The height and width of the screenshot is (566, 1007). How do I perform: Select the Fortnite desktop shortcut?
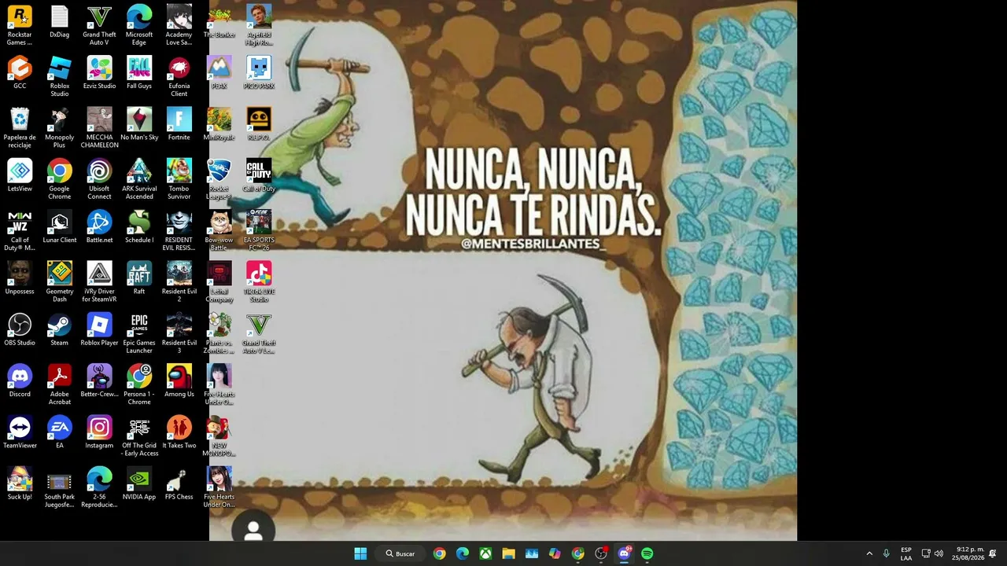pos(179,124)
